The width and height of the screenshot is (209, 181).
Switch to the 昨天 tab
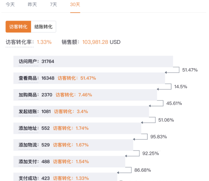pos(32,4)
